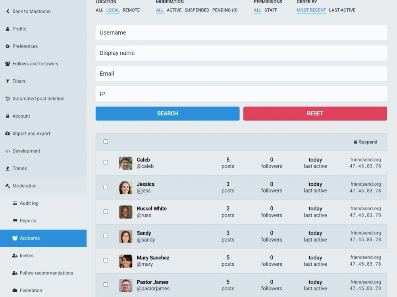Screen dimensions: 397x297
Task: Click the Moderation wrench icon
Action: (x=7, y=186)
